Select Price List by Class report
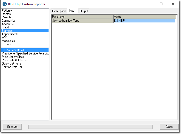 pyautogui.click(x=13, y=57)
